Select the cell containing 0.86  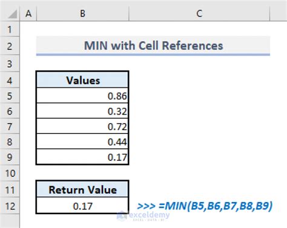(x=82, y=96)
